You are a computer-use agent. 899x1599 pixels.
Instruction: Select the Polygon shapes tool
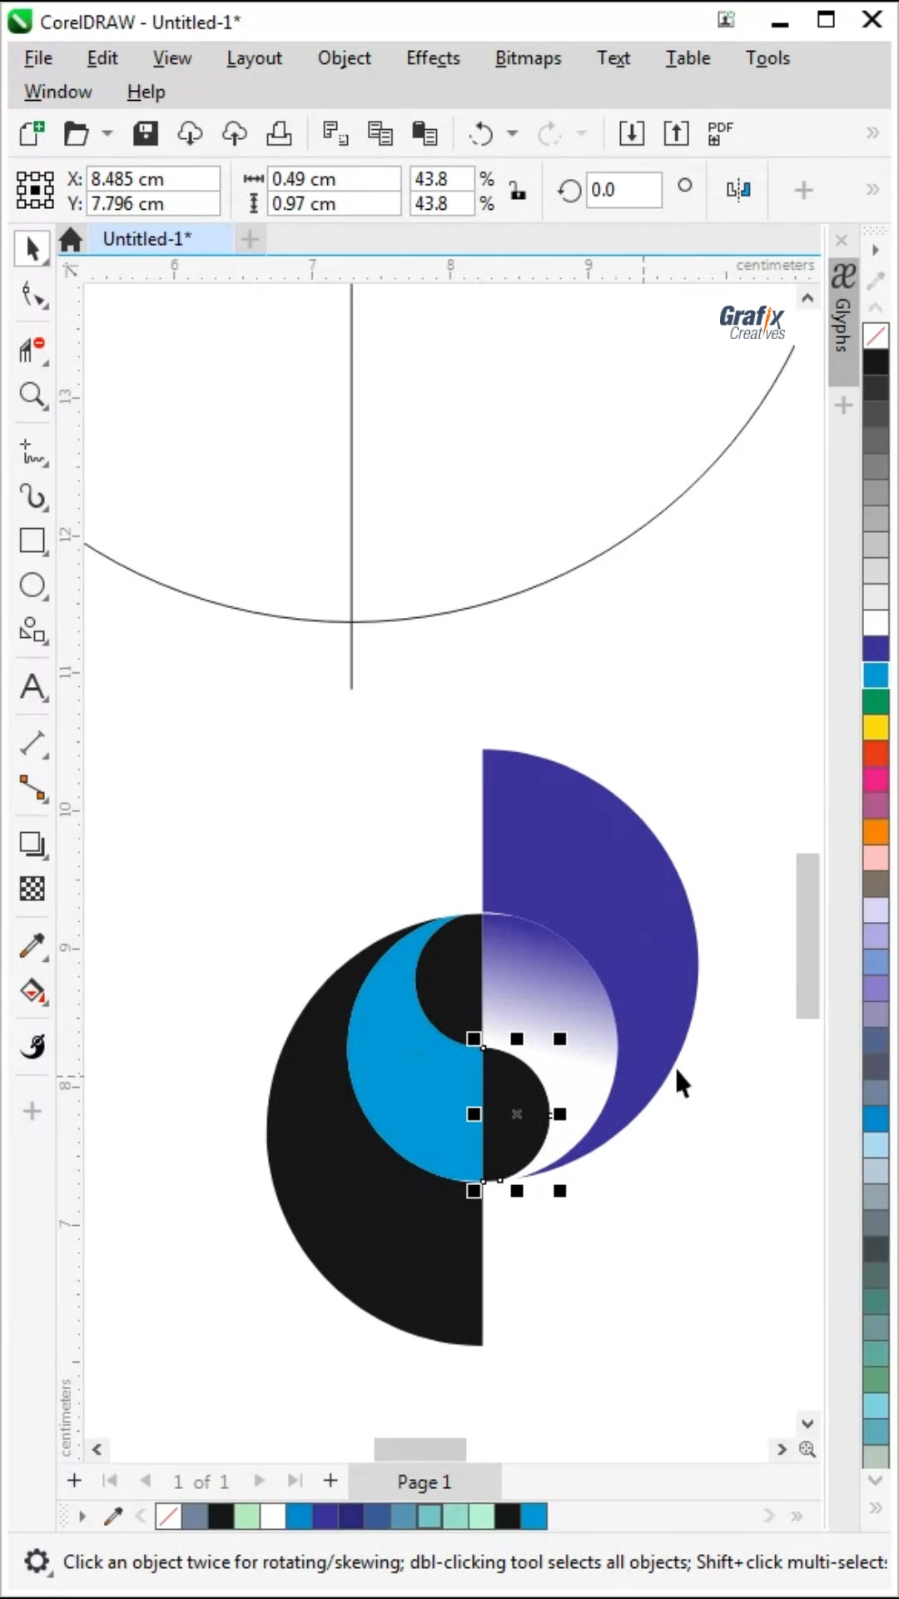[32, 630]
